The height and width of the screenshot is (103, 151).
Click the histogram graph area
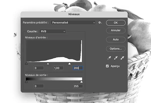pyautogui.click(x=54, y=51)
